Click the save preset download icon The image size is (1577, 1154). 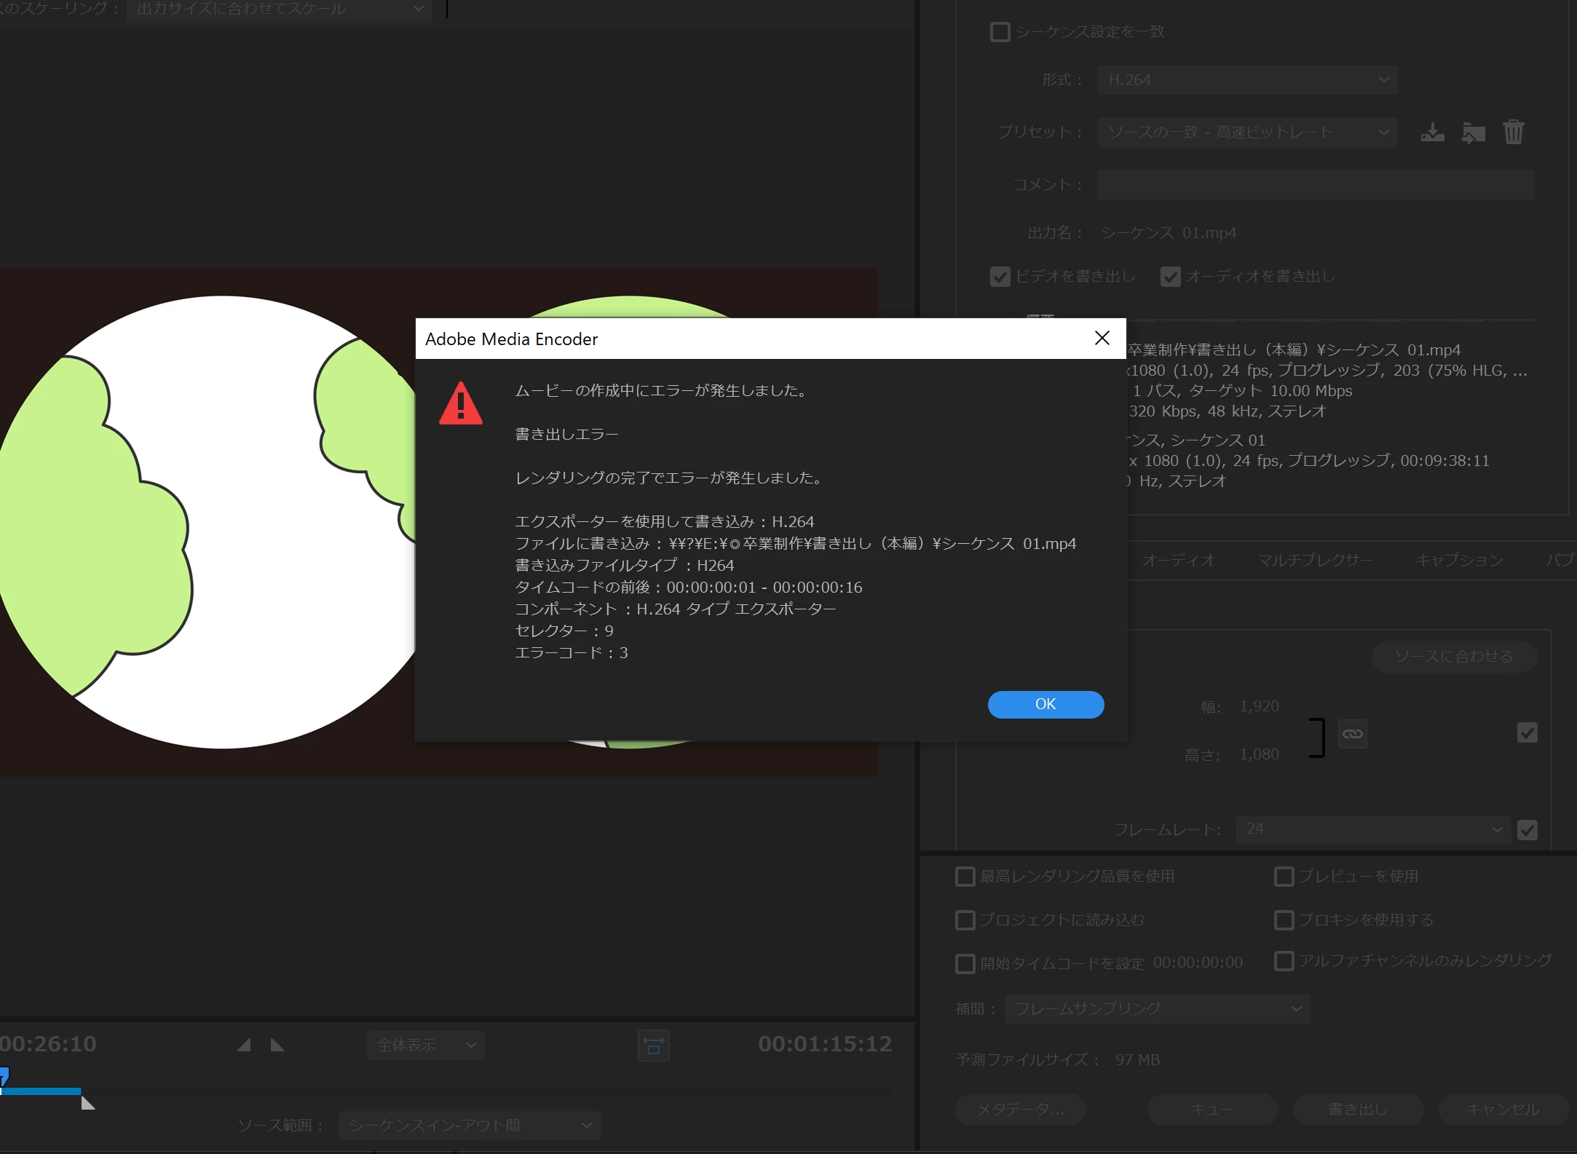pos(1432,133)
